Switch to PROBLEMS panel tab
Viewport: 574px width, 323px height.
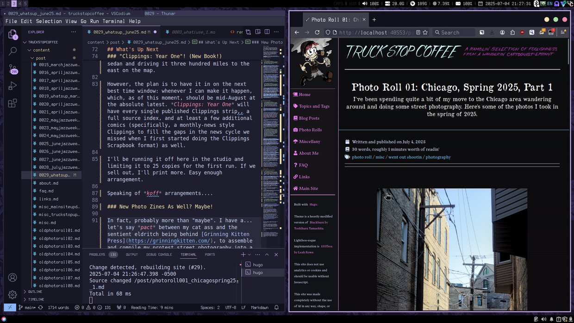103,255
